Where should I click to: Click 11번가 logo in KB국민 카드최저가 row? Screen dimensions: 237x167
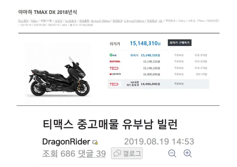coord(114,84)
